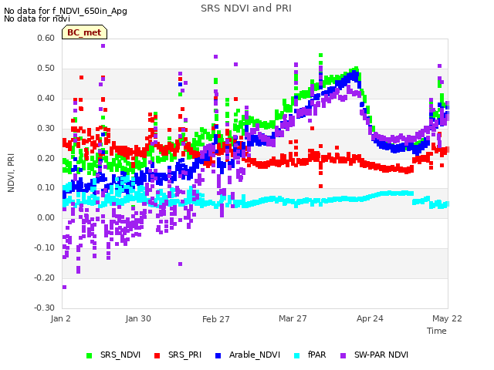Screen dimensions: 494x370
Task: Click the 'Feb 27' x-axis tick label
Action: coord(216,319)
